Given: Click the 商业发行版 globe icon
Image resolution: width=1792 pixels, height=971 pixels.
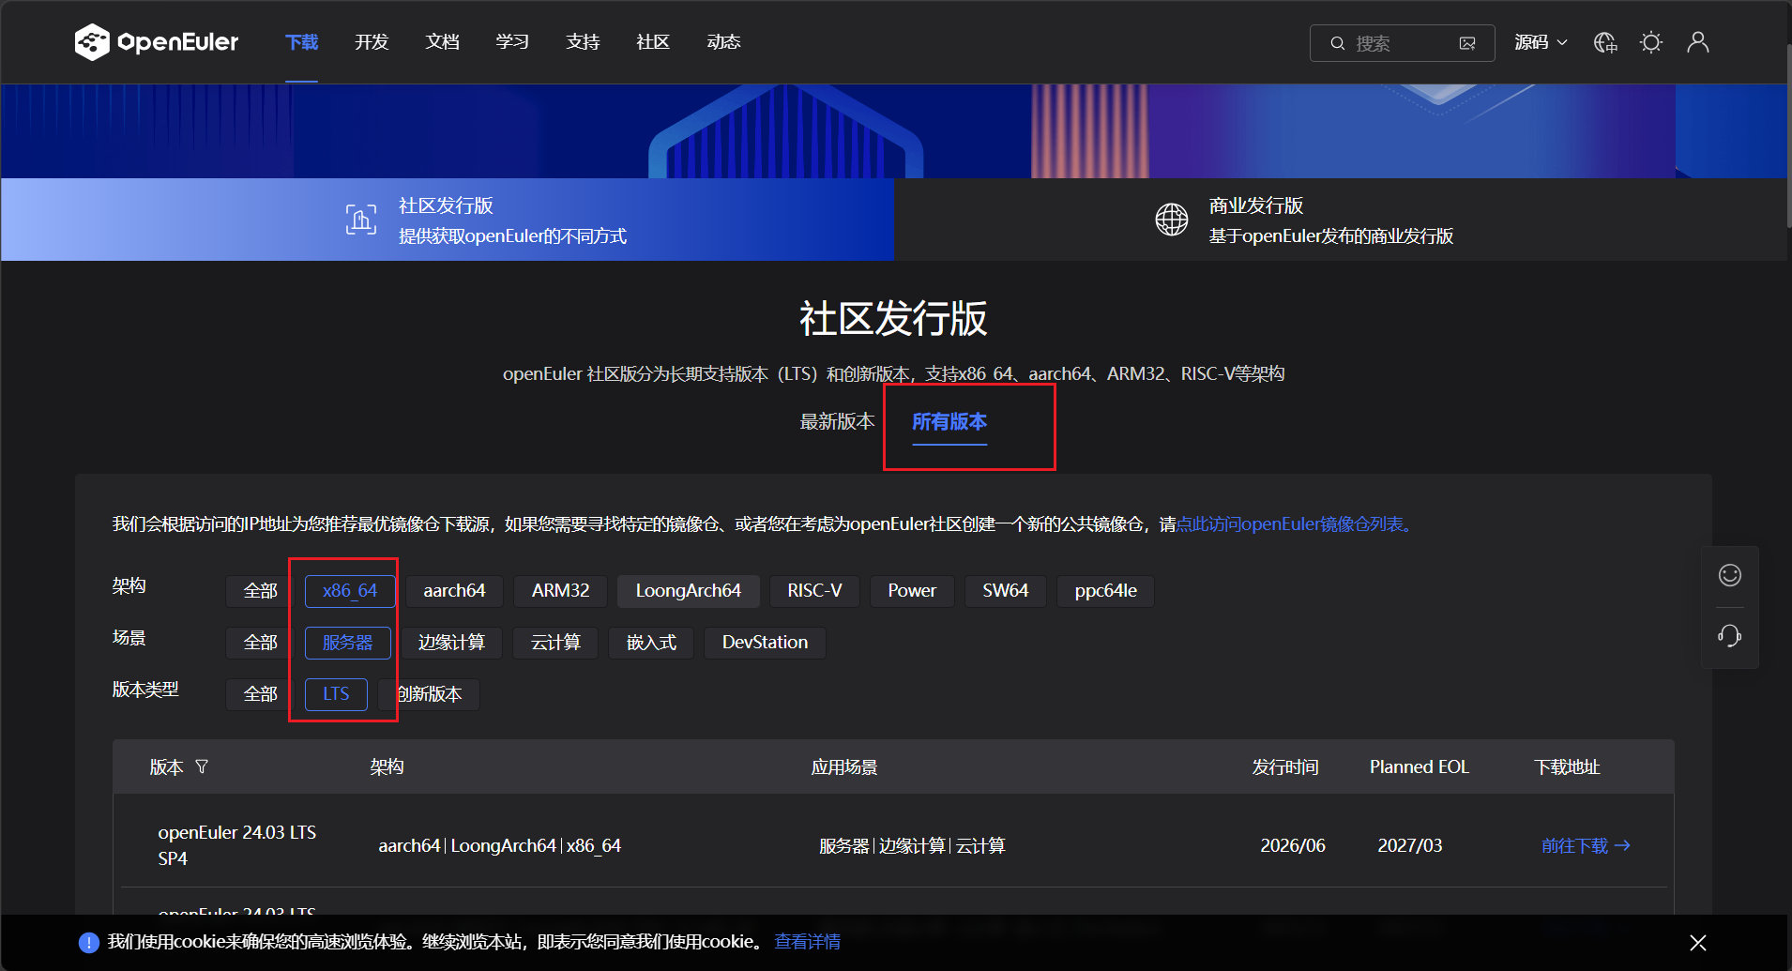Looking at the screenshot, I should [x=1172, y=220].
